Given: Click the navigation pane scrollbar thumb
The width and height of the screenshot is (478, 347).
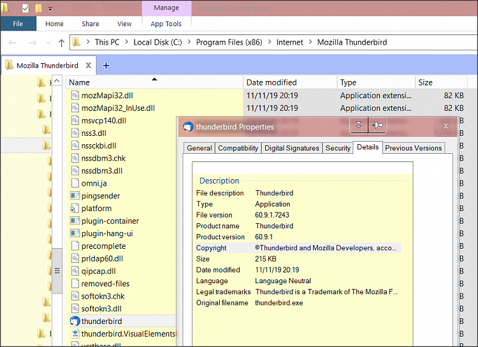Looking at the screenshot, I should tap(57, 270).
